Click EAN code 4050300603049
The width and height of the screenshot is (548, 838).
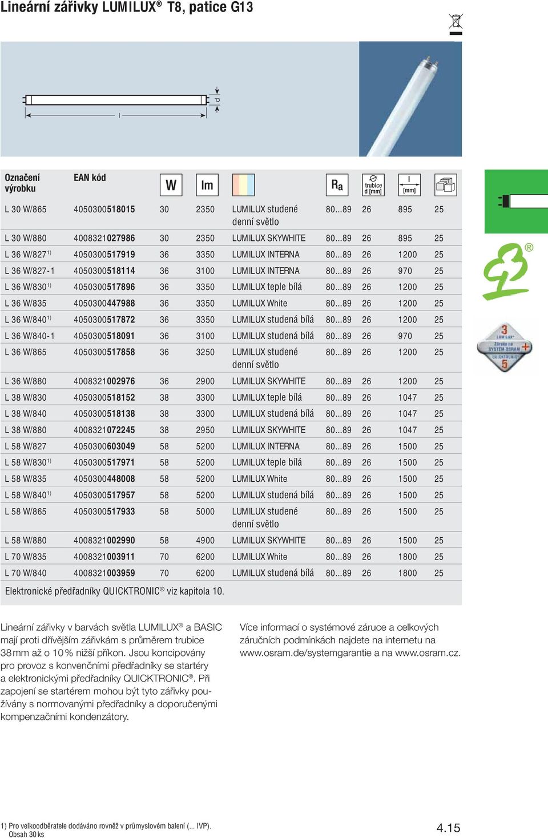[x=104, y=446]
